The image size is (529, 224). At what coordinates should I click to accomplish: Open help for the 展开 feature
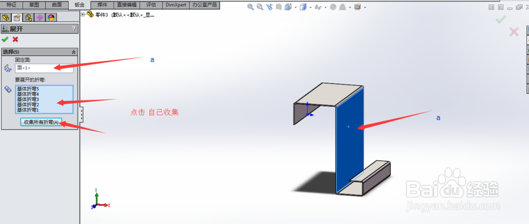[74, 29]
